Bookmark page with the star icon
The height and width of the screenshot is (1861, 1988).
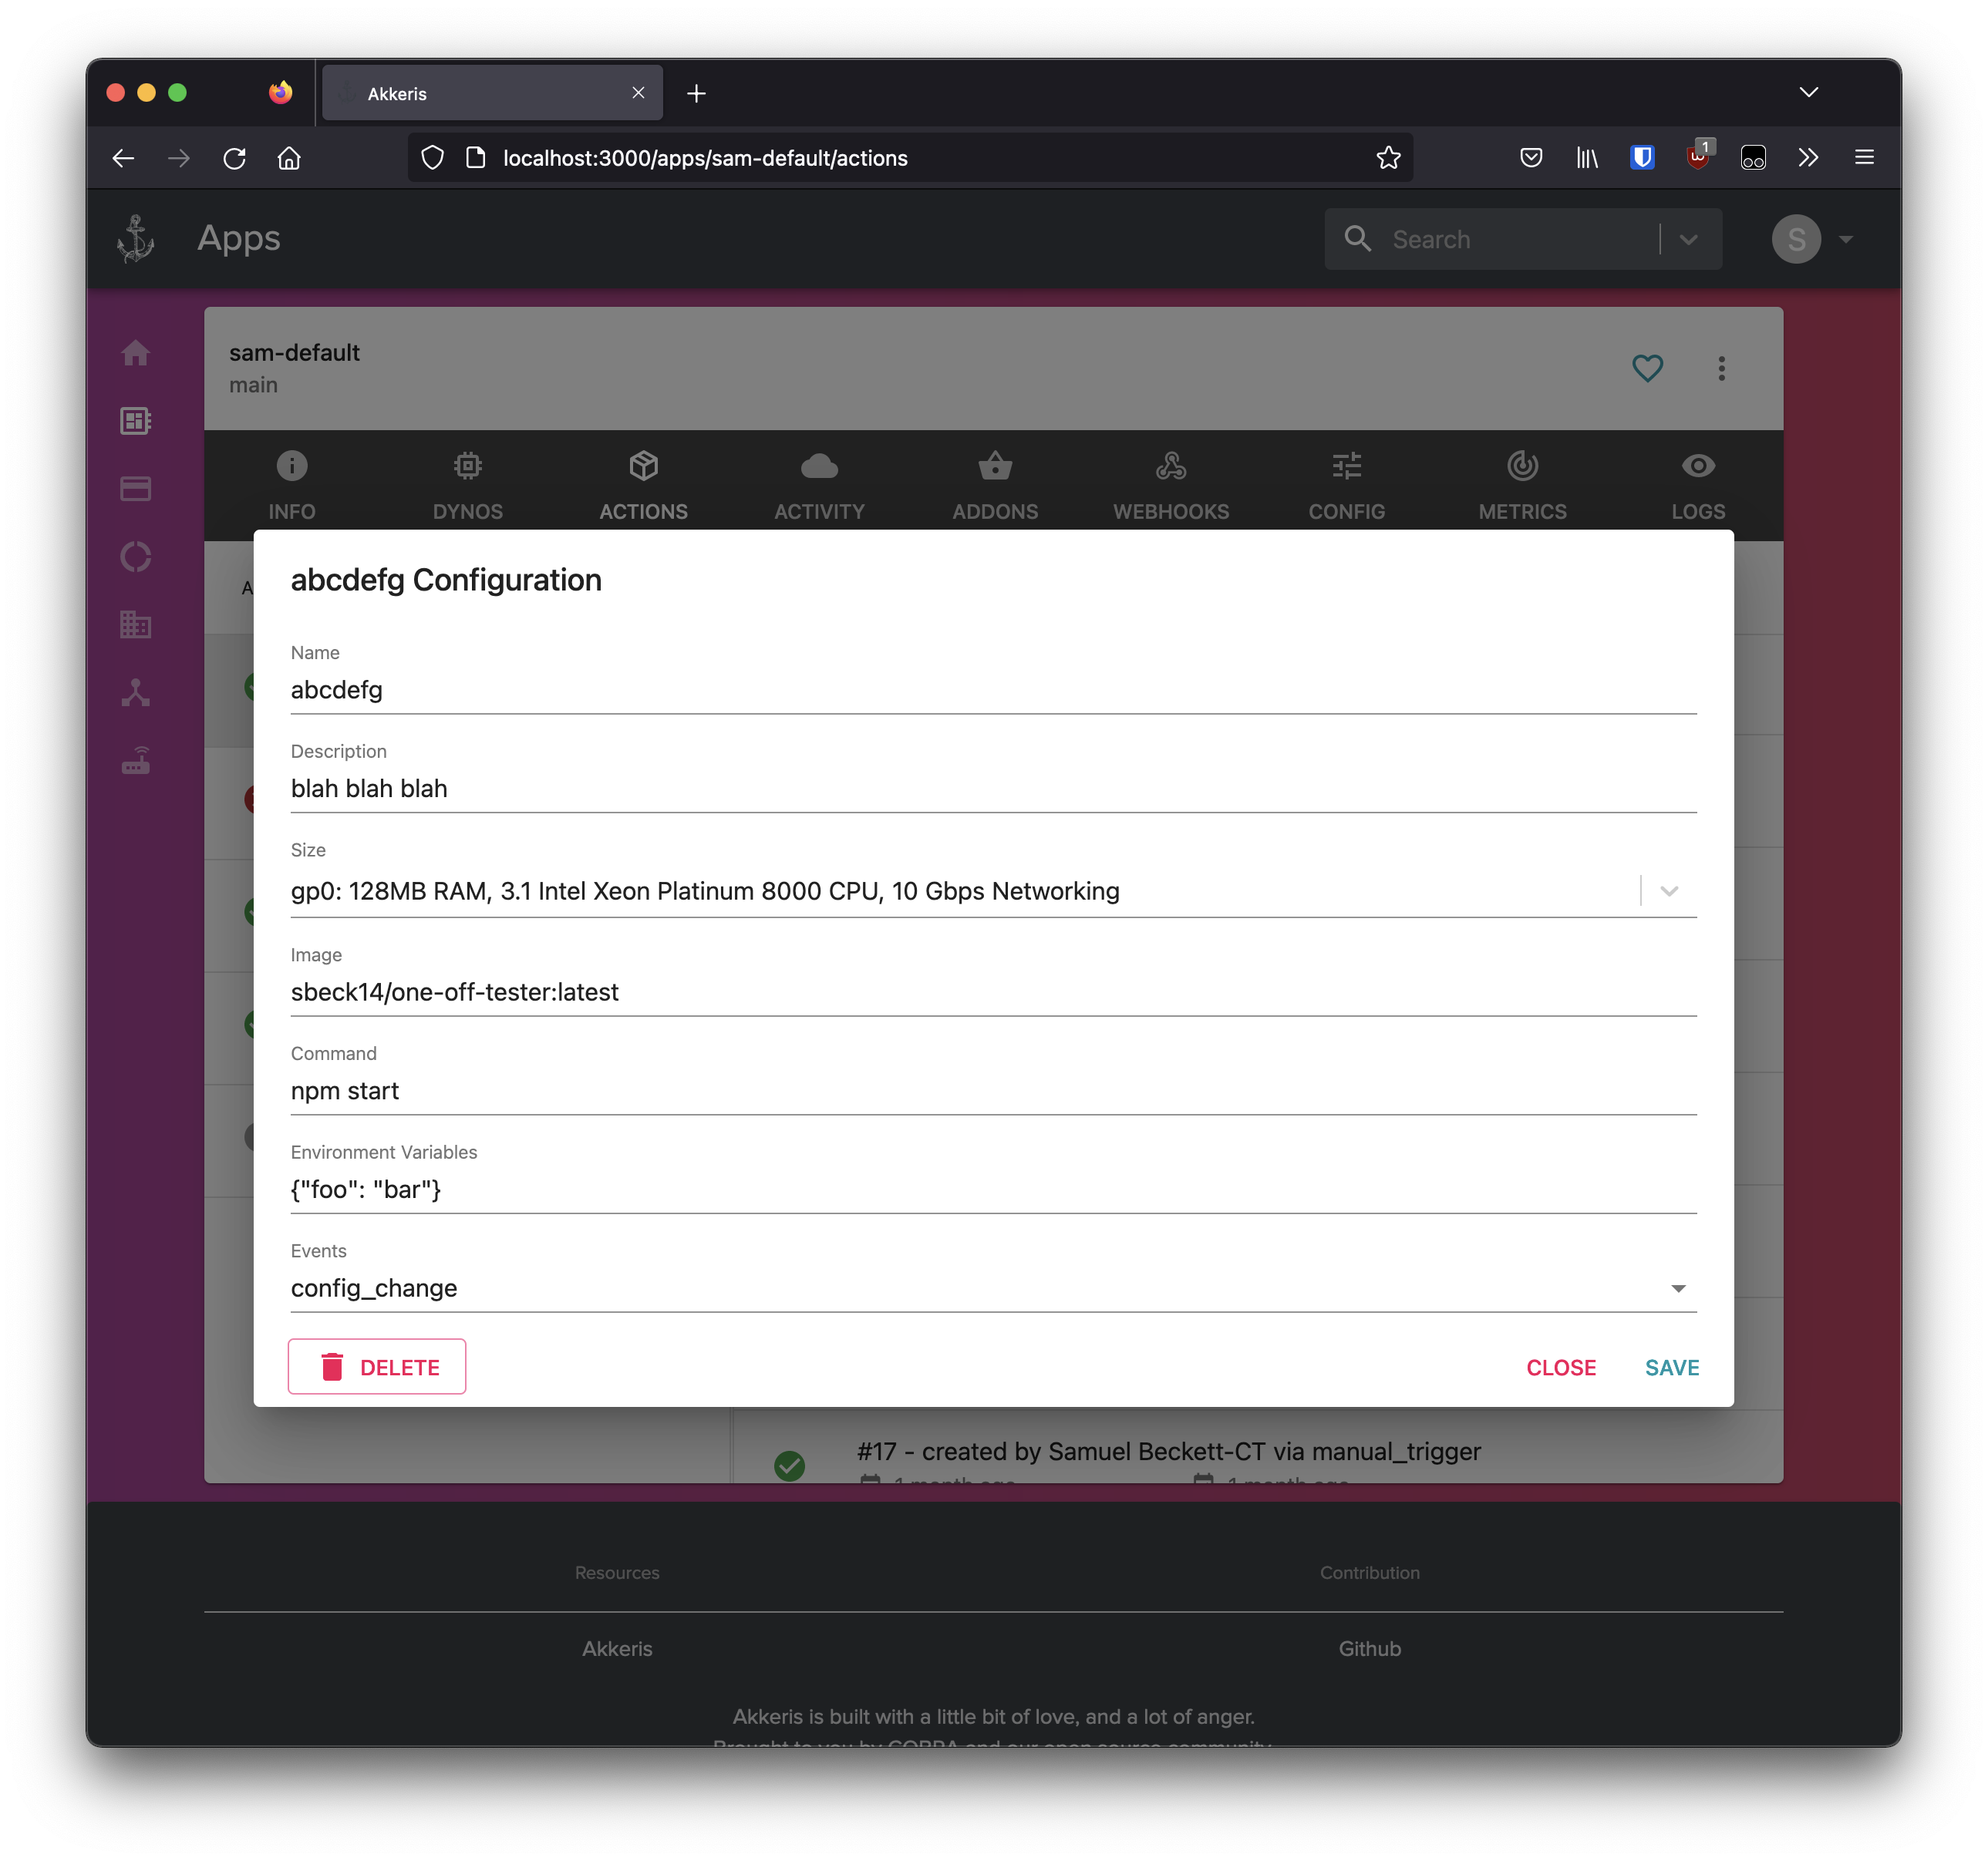[1388, 158]
